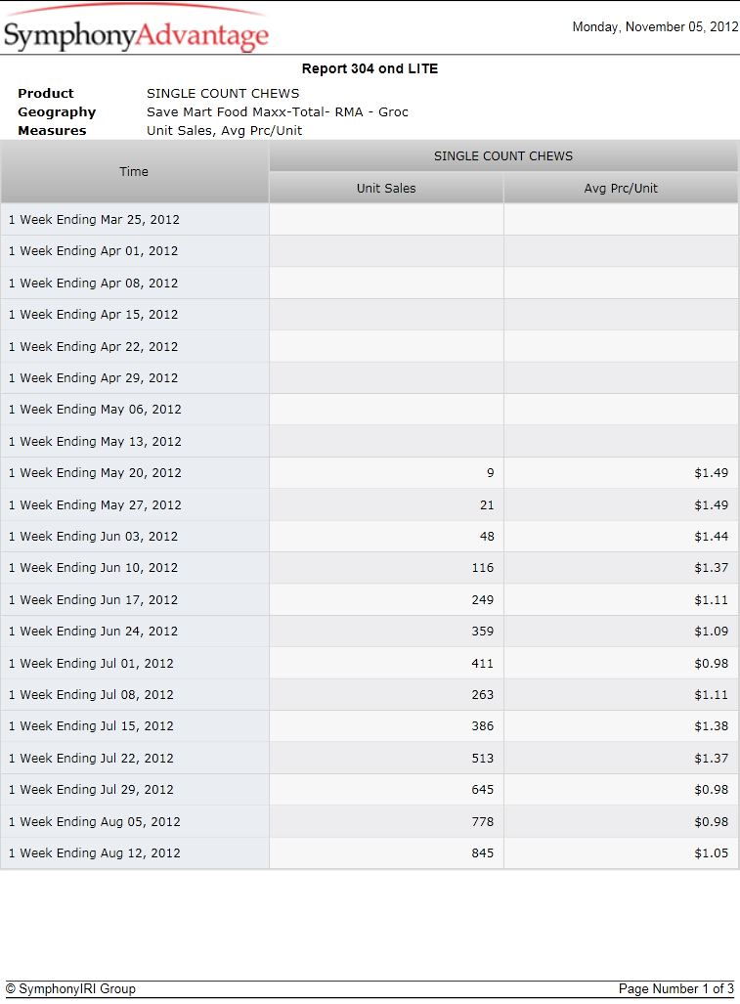The image size is (740, 1004).
Task: Select row 1 Week Ending Jun 24, 2012
Action: [x=370, y=631]
